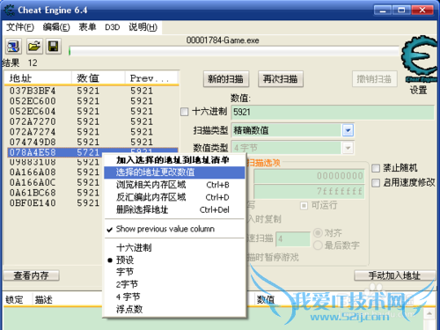Viewport: 440px width, 330px height.
Task: Open the 文件(F) menu
Action: pyautogui.click(x=20, y=27)
